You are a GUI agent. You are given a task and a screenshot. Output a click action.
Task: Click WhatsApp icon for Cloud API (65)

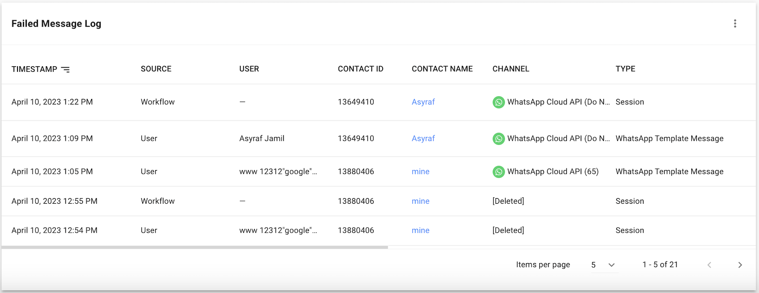pos(498,172)
